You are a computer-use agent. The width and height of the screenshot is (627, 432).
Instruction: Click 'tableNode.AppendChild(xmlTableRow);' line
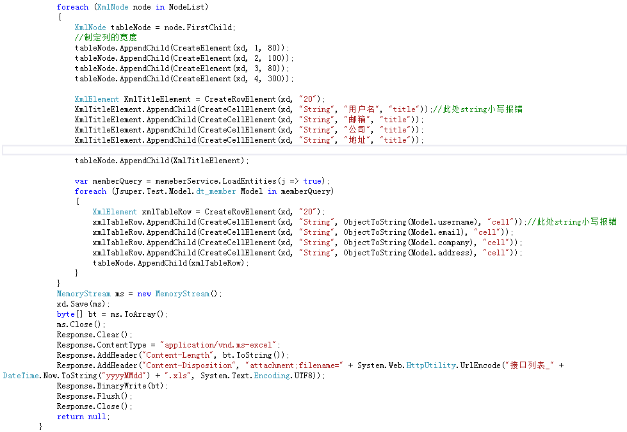(170, 263)
